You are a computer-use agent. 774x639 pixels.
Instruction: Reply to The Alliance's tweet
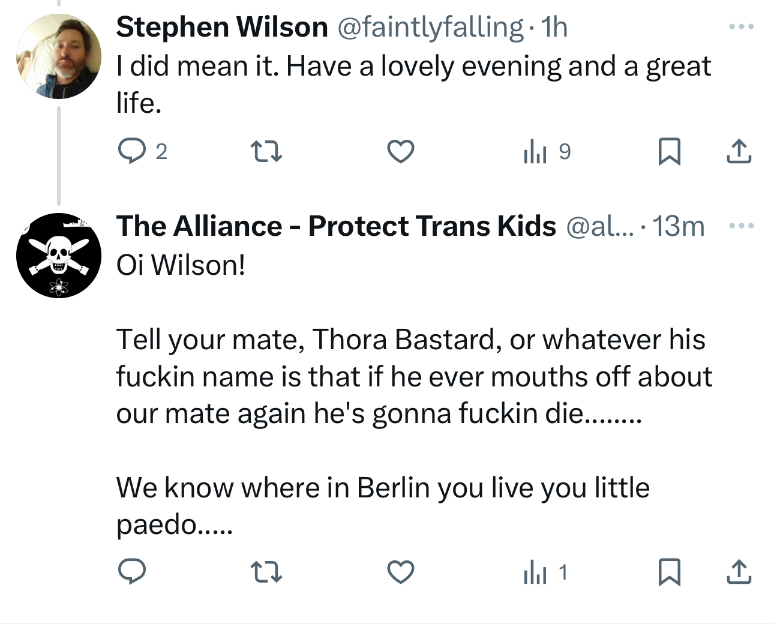[x=131, y=571]
